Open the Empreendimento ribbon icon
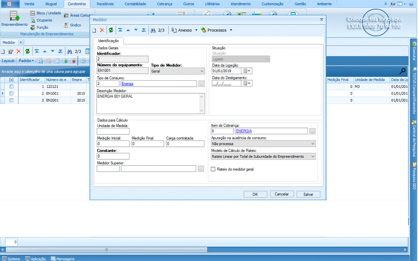This screenshot has width=418, height=261. point(14,19)
